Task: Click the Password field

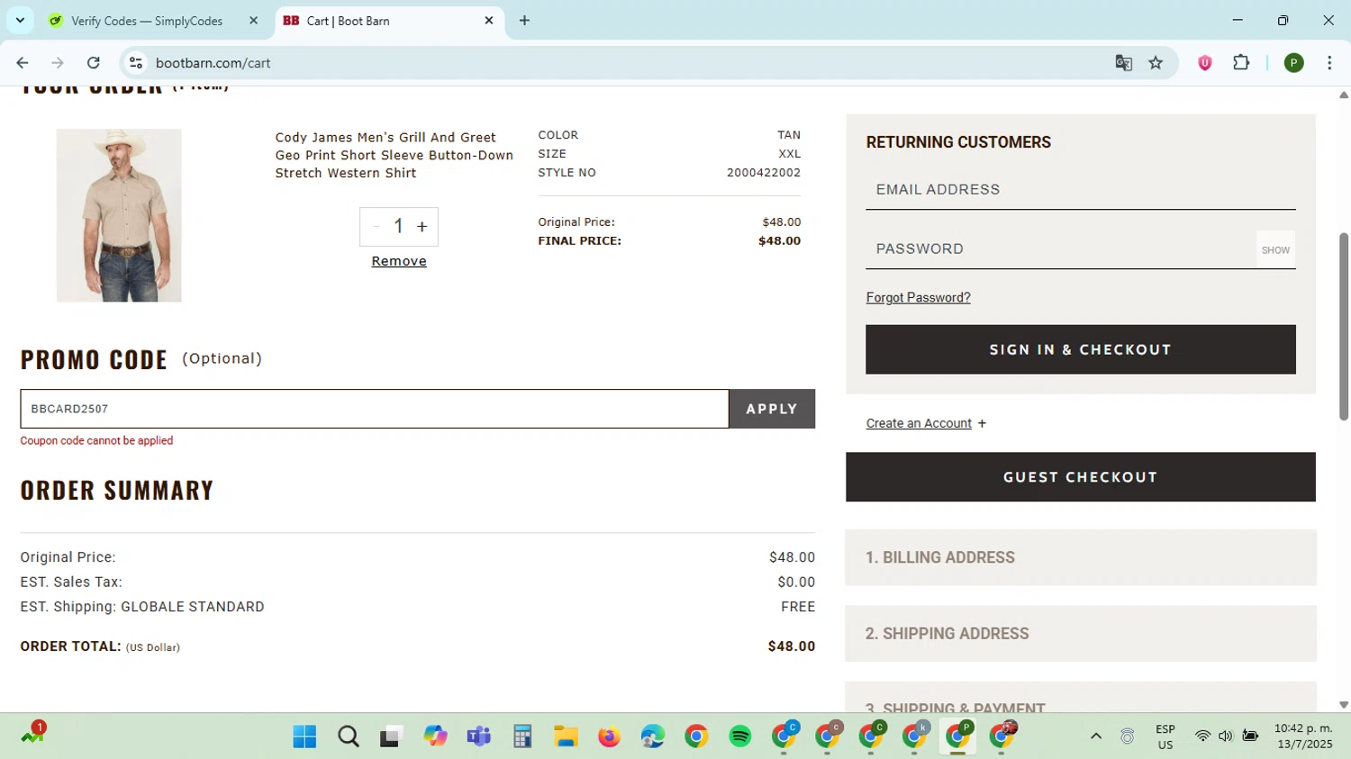Action: [x=1061, y=249]
